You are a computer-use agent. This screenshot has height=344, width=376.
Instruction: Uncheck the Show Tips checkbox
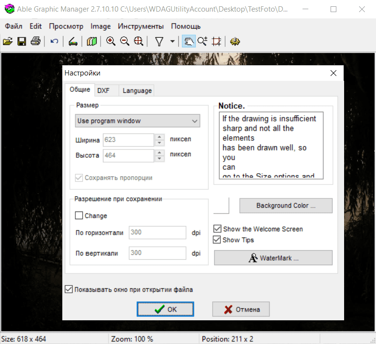217,239
